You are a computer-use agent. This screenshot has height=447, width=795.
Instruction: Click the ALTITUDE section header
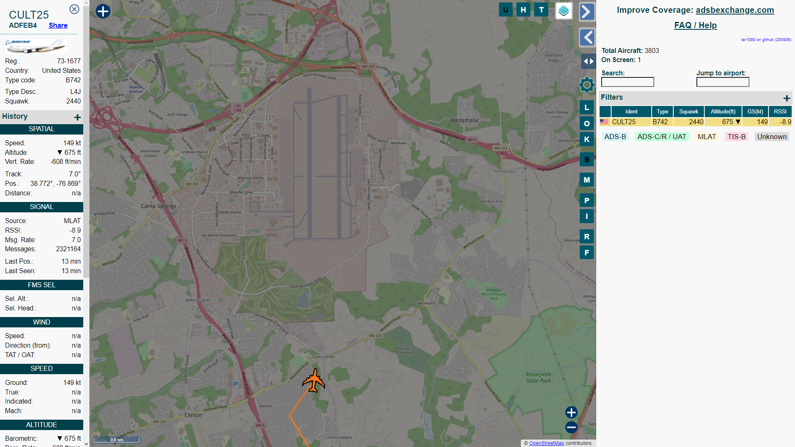coord(41,425)
